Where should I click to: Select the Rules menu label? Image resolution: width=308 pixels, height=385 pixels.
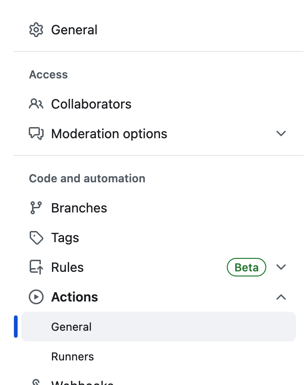[x=67, y=268]
